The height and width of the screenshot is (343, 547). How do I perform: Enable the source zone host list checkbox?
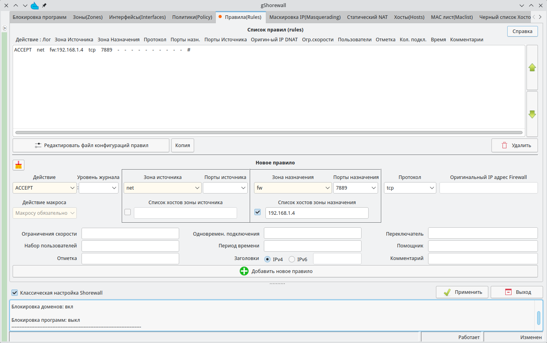tap(128, 212)
